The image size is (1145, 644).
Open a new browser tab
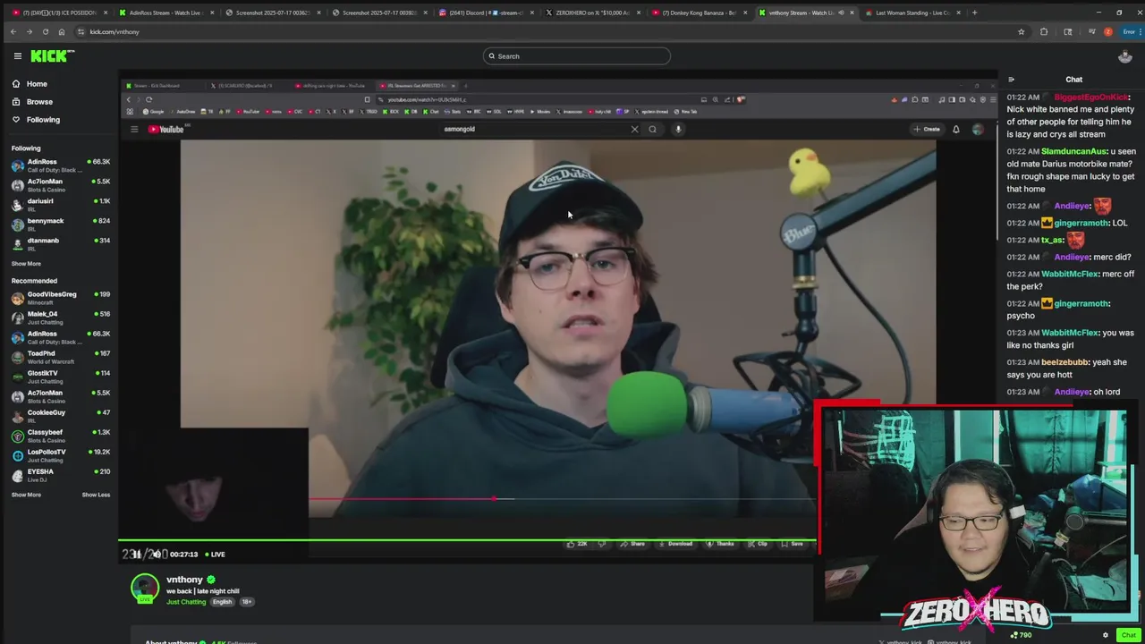point(974,13)
